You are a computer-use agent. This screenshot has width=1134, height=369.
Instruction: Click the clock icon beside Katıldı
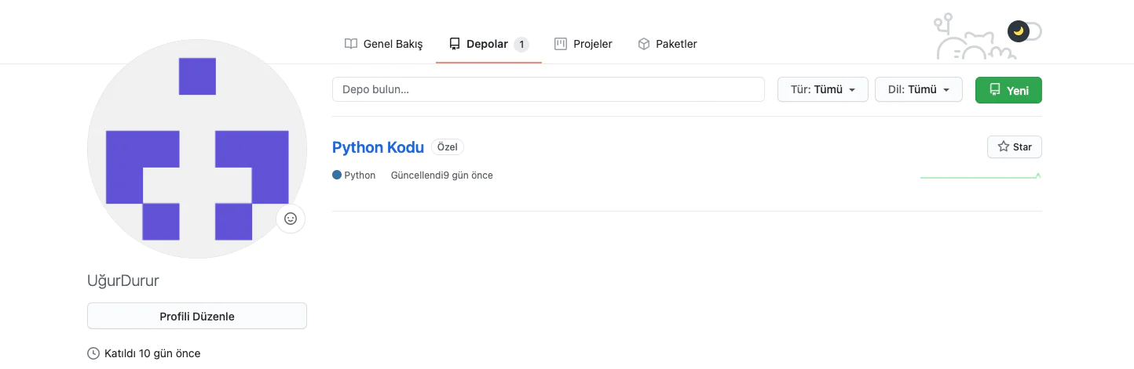coord(93,353)
